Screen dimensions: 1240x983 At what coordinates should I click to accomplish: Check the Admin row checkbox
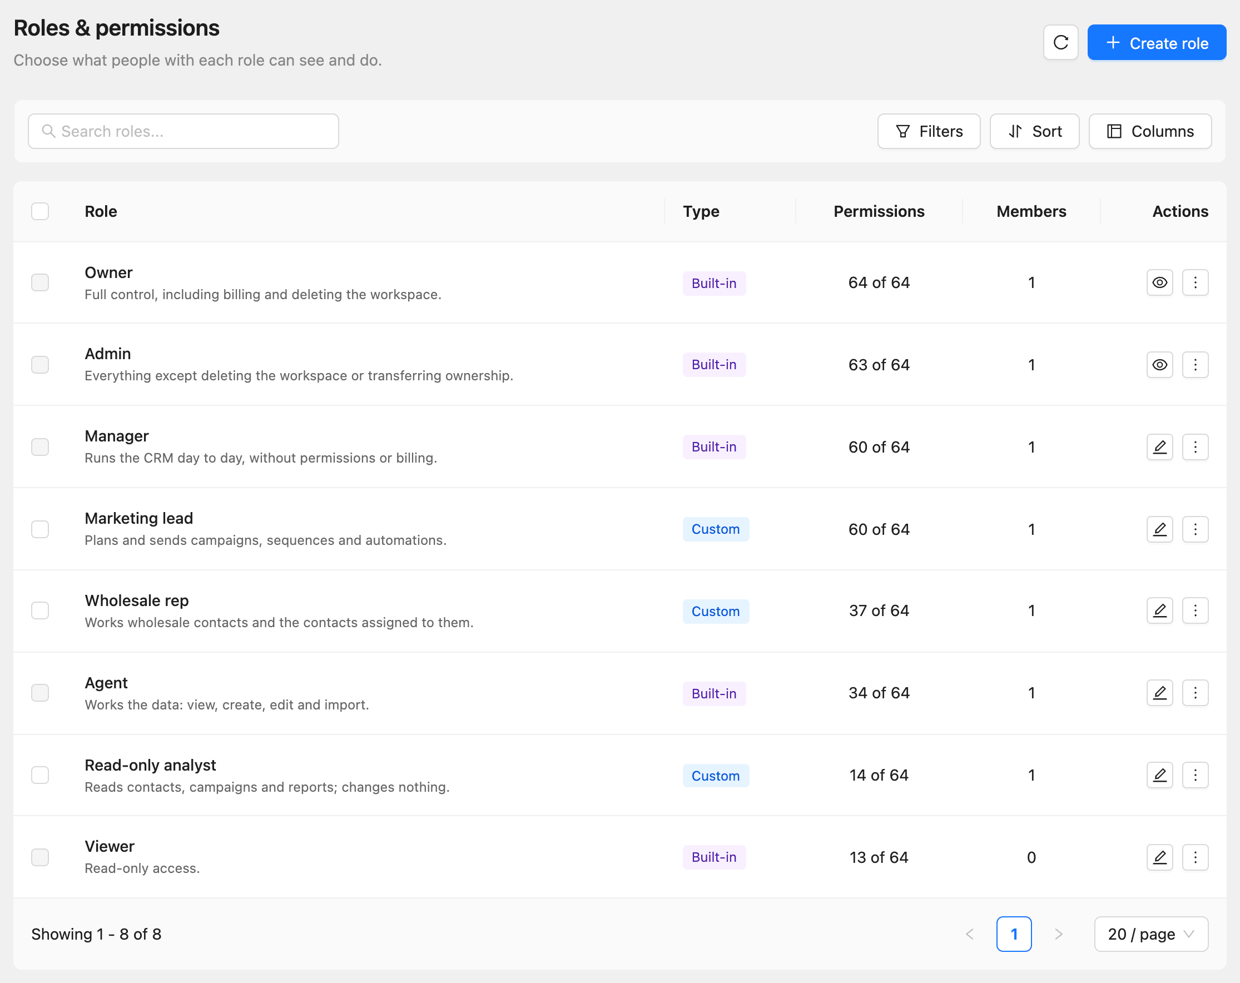click(39, 365)
